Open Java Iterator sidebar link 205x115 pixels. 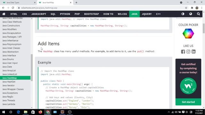coord(9,85)
